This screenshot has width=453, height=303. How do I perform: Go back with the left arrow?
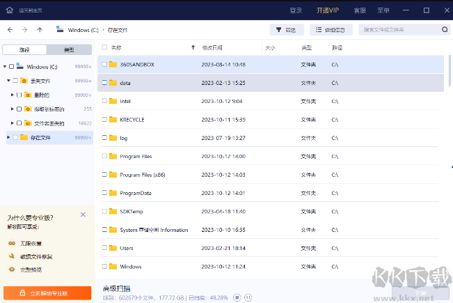tap(10, 30)
